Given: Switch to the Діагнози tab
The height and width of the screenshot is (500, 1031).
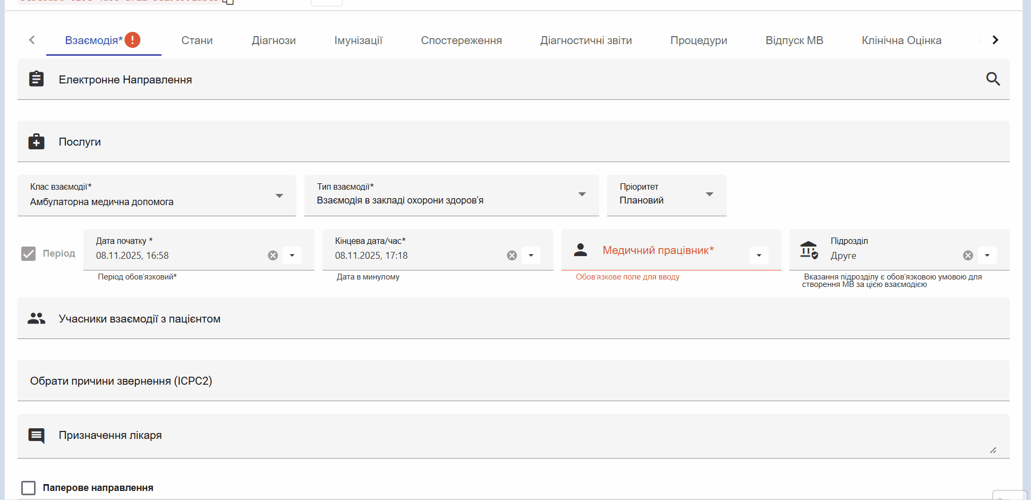Looking at the screenshot, I should [274, 40].
